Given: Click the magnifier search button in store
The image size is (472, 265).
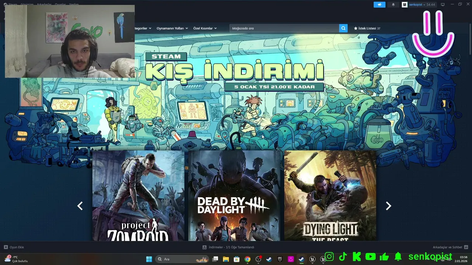Looking at the screenshot, I should (343, 28).
